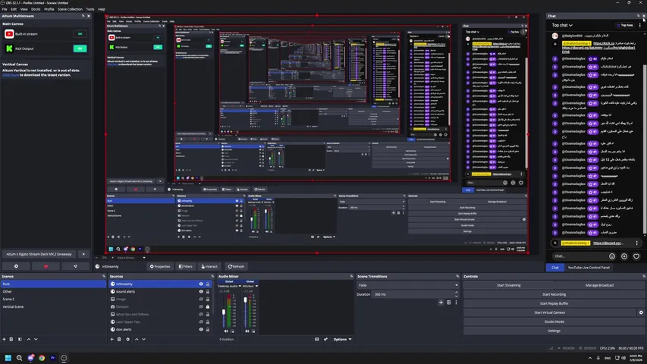Move source down in Sources list
This screenshot has width=647, height=364.
point(143,339)
